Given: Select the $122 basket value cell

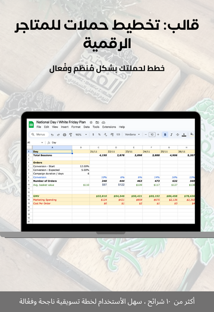Looking at the screenshot, I should [116, 185].
